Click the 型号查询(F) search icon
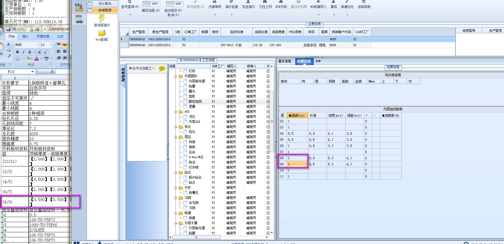This screenshot has height=244, width=504. (130, 2)
